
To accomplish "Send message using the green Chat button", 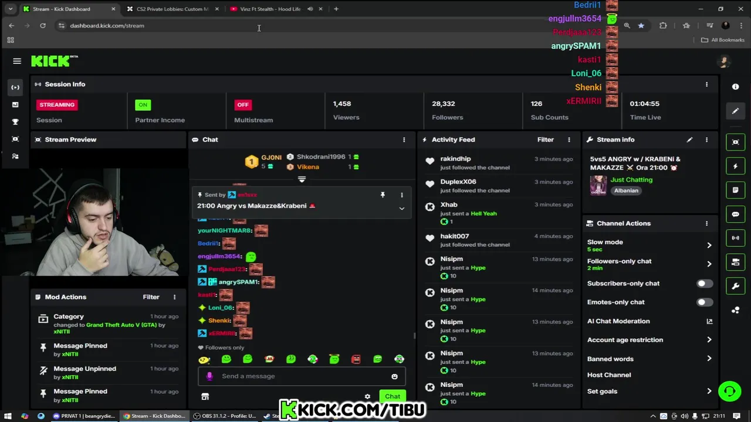I will click(393, 397).
